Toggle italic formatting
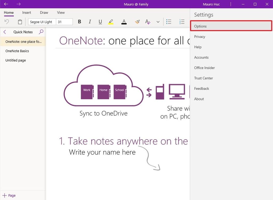 coord(90,22)
